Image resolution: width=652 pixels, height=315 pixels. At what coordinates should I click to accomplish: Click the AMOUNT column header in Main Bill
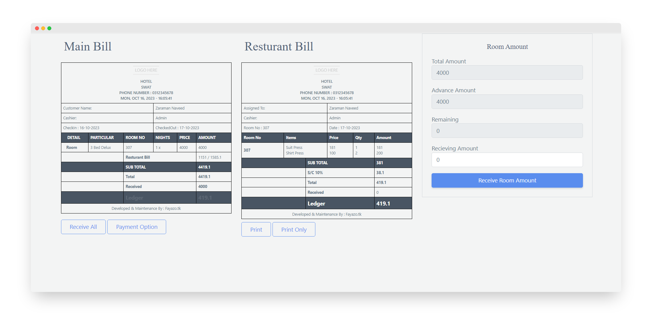[x=207, y=138]
